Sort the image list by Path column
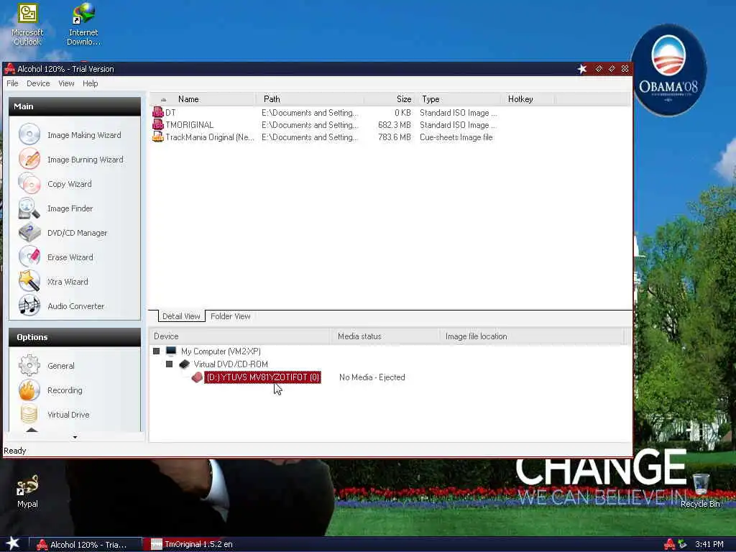This screenshot has width=736, height=552. [x=310, y=99]
